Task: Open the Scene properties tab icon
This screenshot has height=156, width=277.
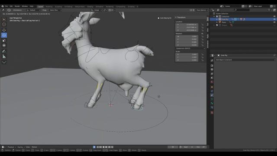Action: point(212,78)
